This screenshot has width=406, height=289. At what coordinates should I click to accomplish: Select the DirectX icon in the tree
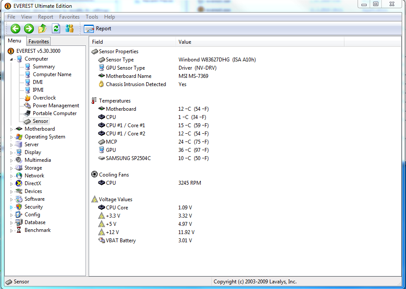(x=19, y=183)
